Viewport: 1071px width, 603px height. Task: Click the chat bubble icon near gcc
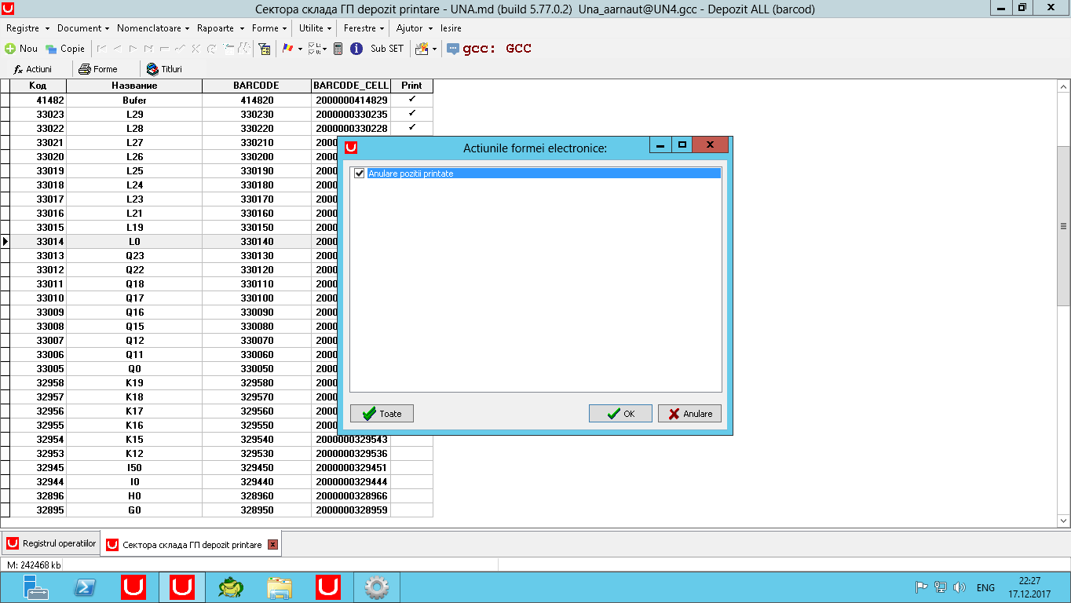[453, 49]
